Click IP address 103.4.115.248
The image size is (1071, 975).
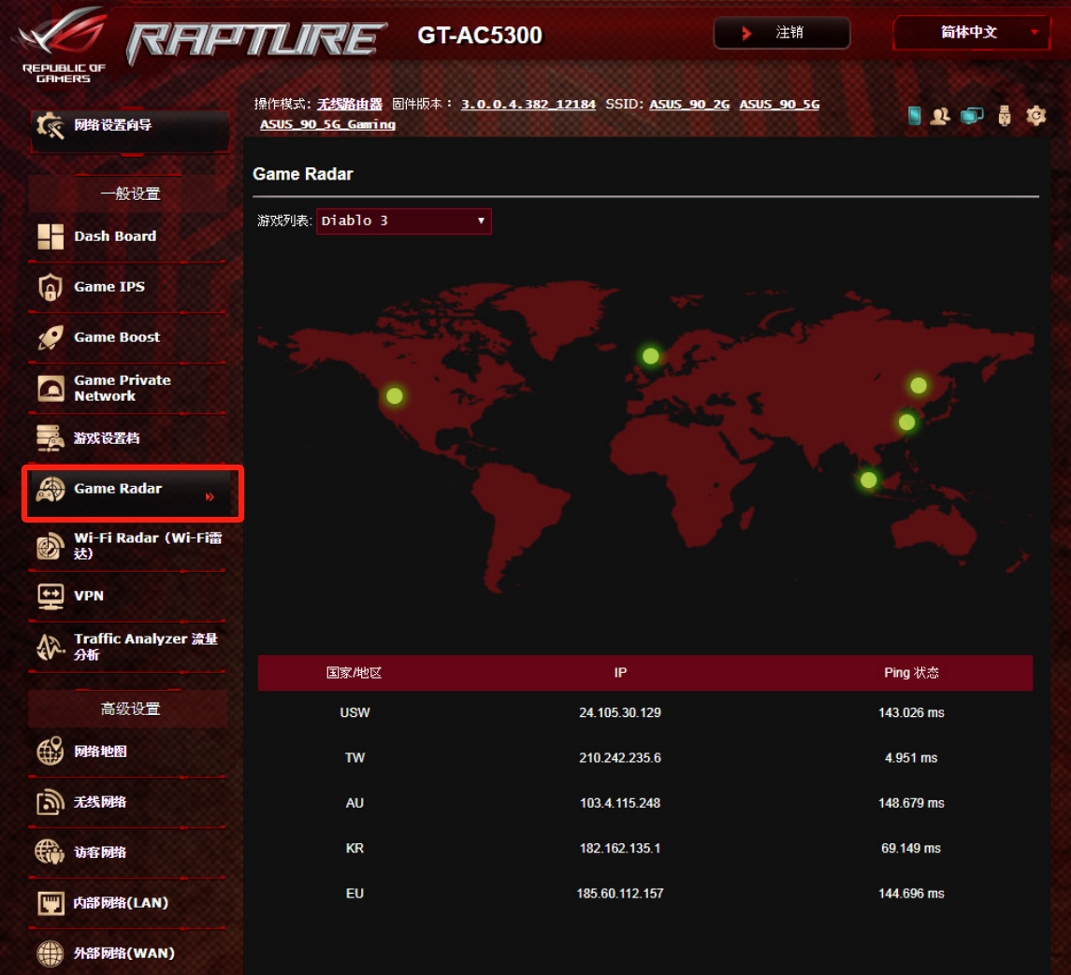click(620, 803)
